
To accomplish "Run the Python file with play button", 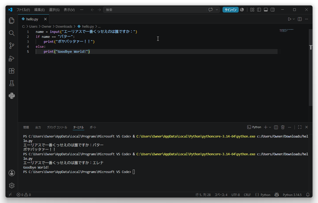I will pos(290,19).
